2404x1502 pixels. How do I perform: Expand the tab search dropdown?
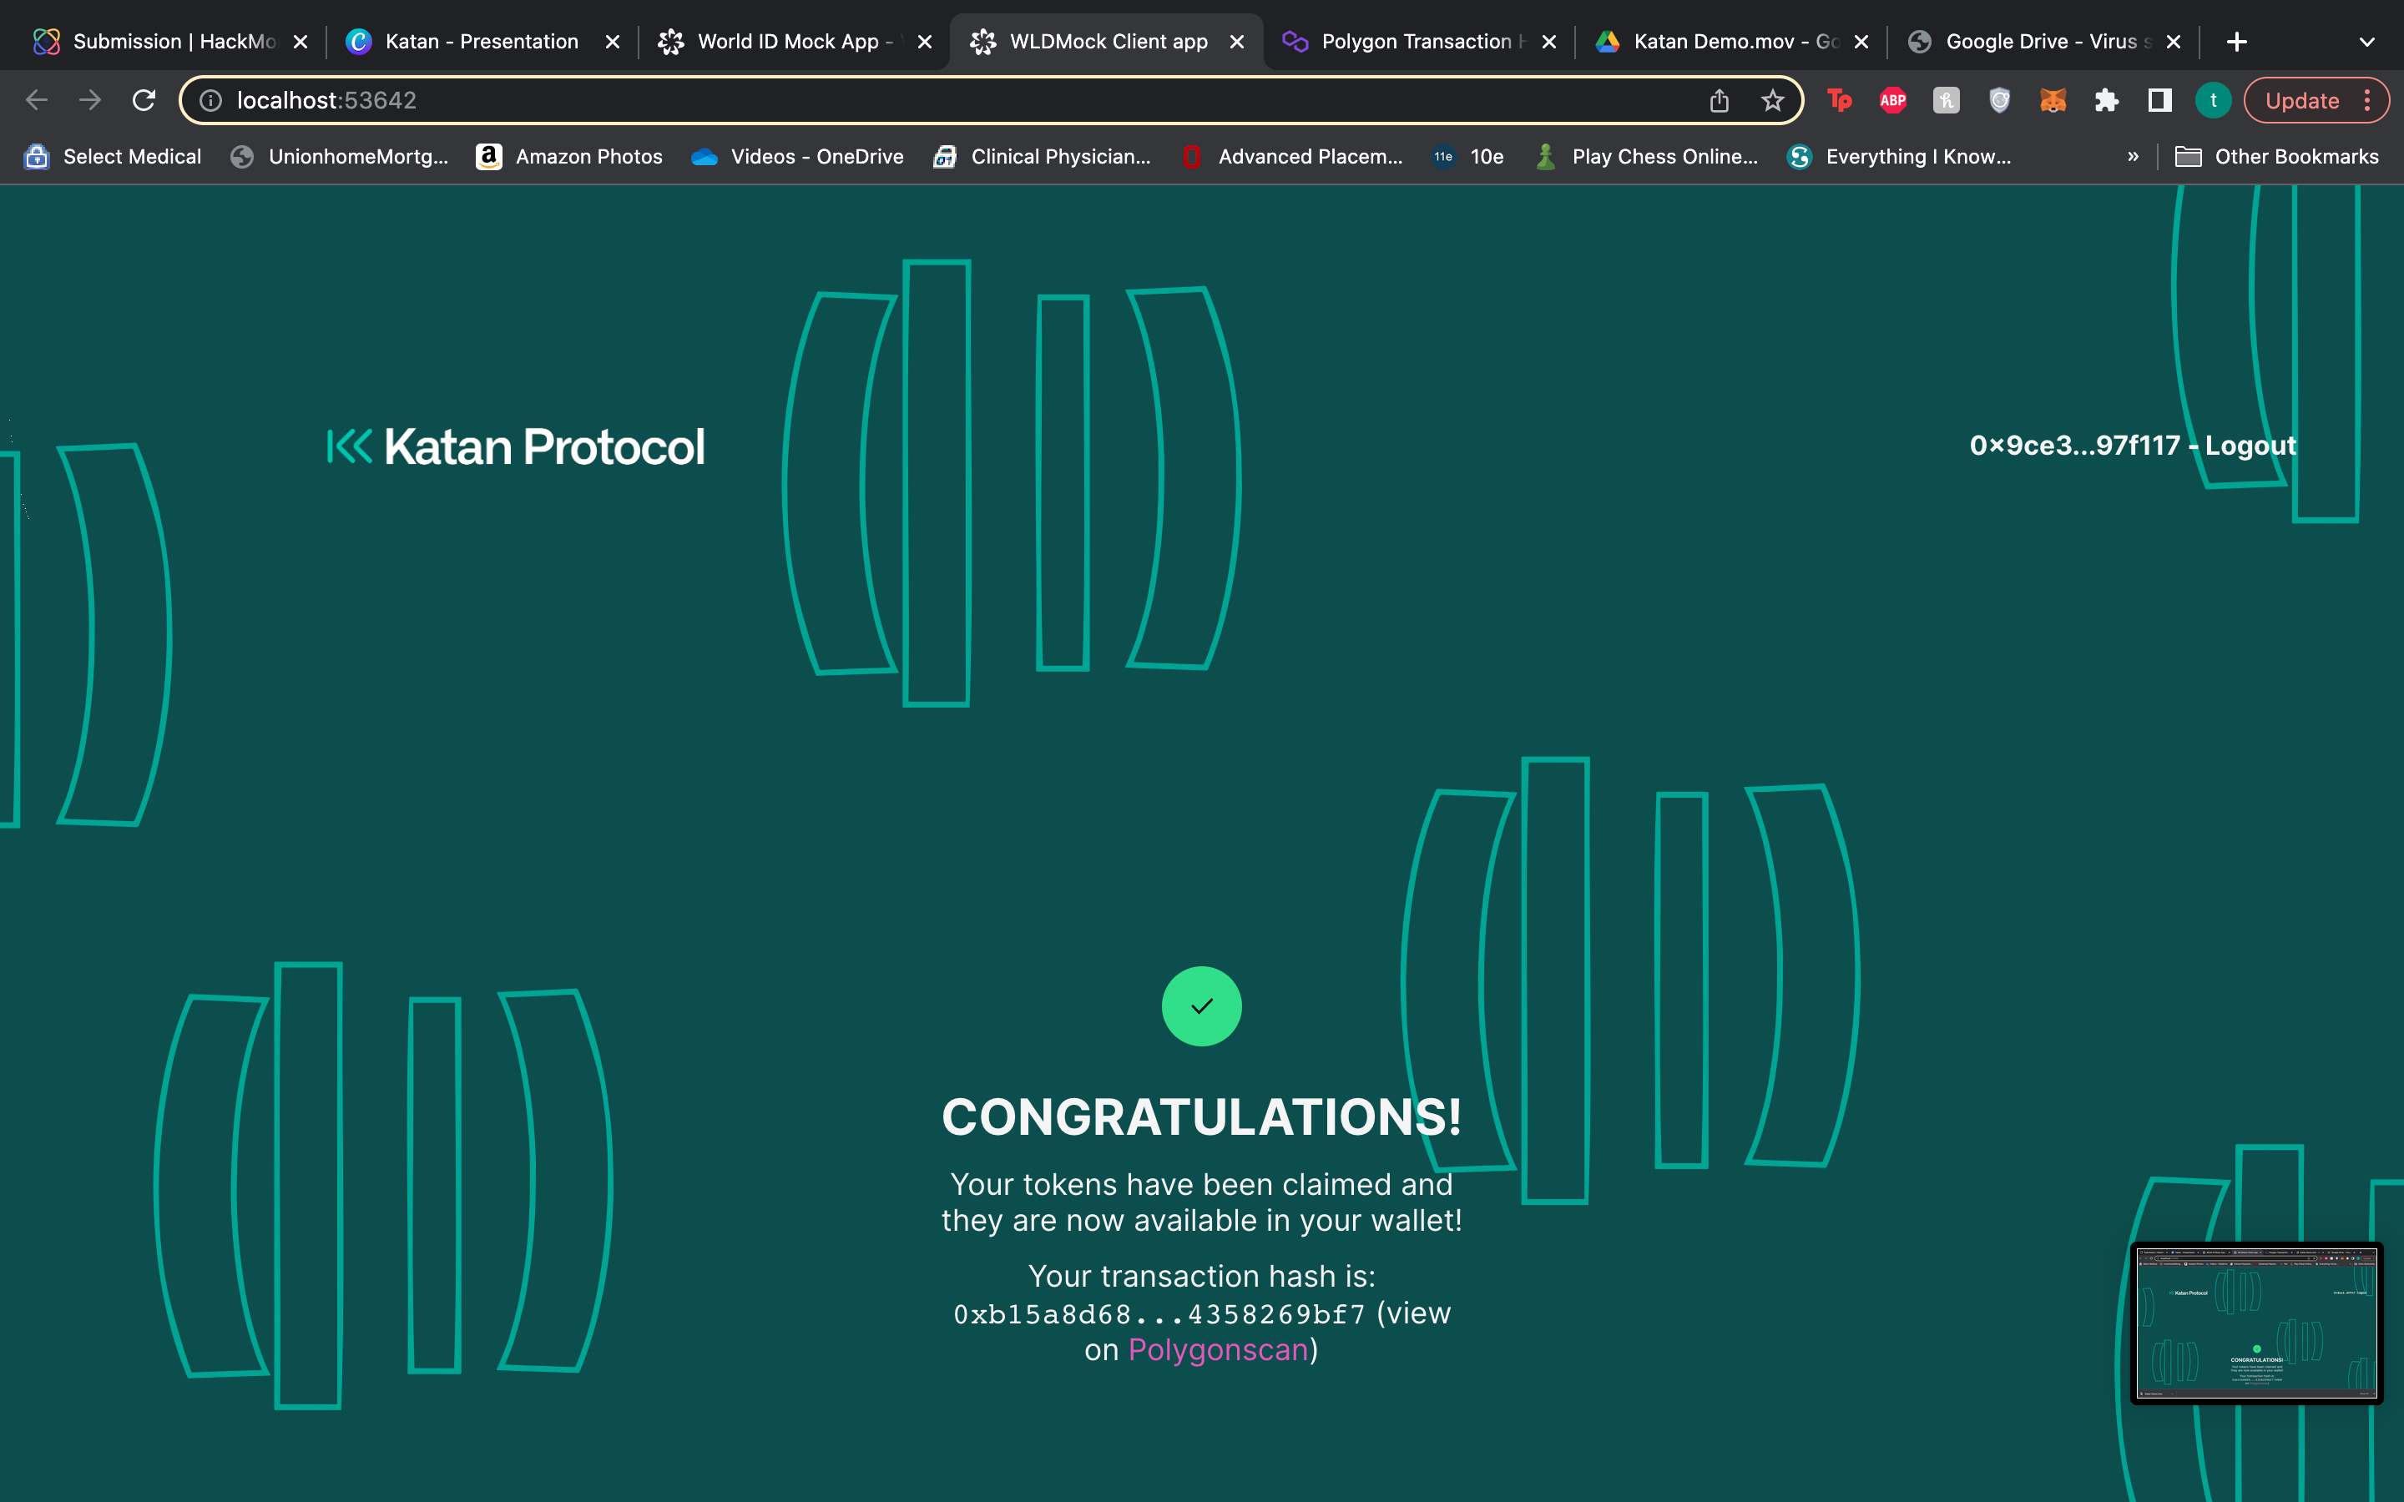pos(2367,42)
